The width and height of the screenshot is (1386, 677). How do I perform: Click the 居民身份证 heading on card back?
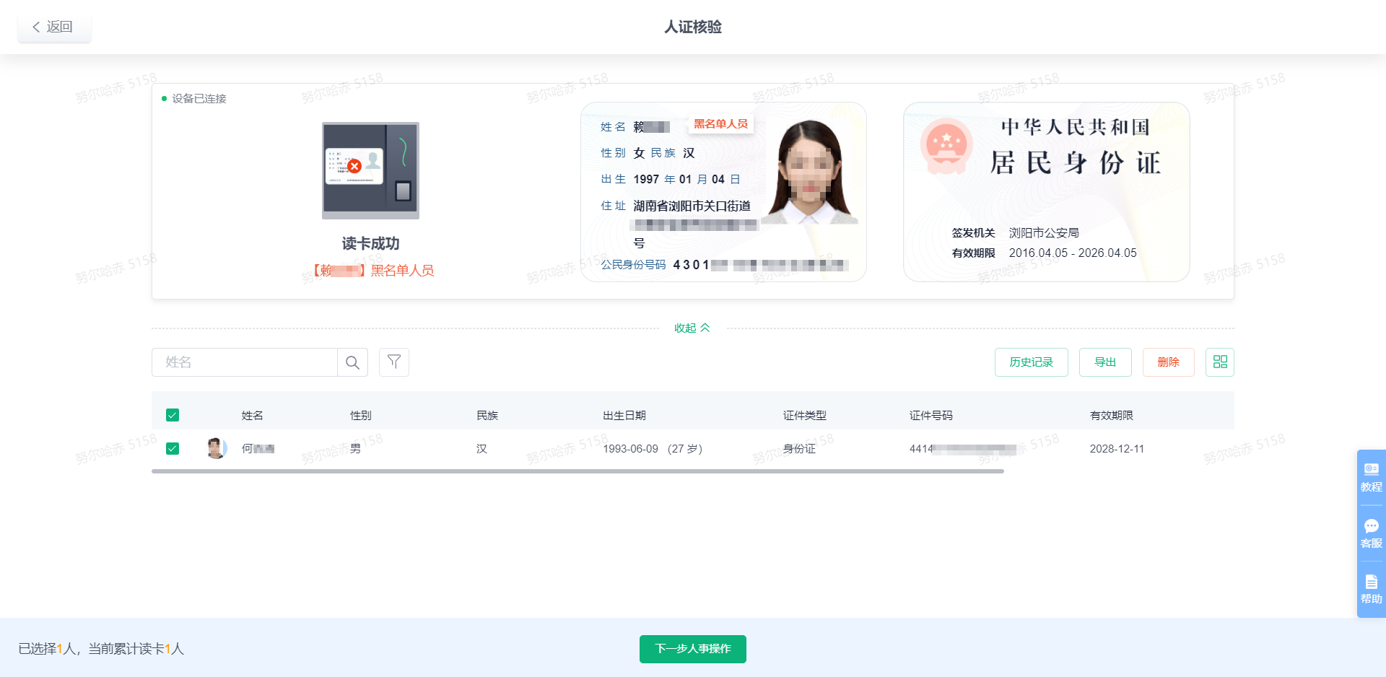pyautogui.click(x=1075, y=163)
